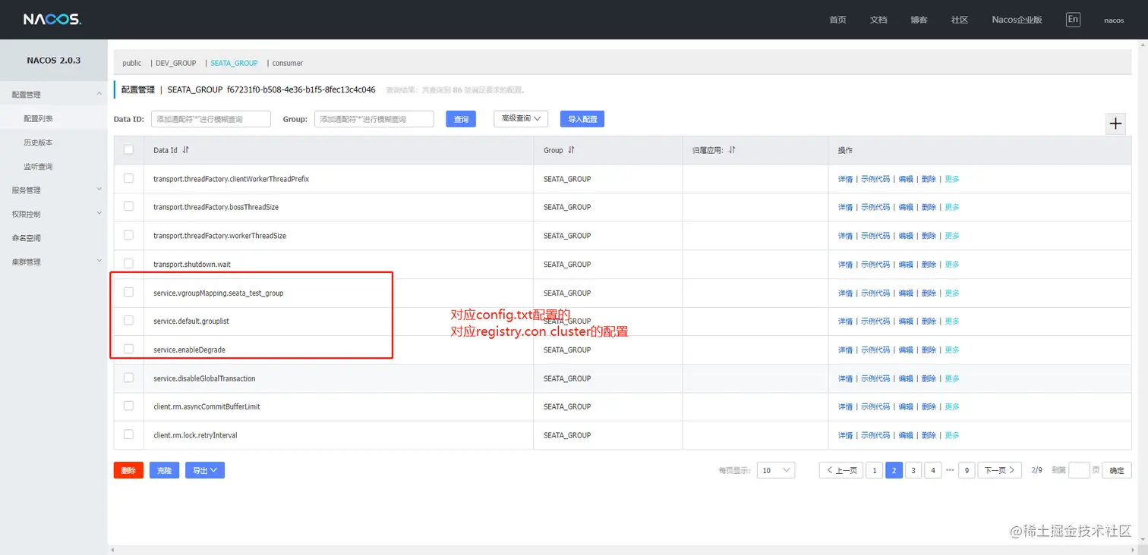Switch to the DEV_GROUP namespace tab
Image resolution: width=1148 pixels, height=555 pixels.
coord(175,64)
